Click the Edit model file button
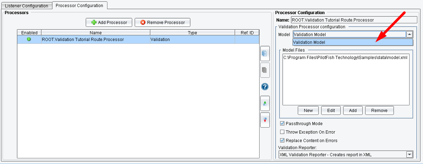This screenshot has height=164, width=423. coord(331,110)
